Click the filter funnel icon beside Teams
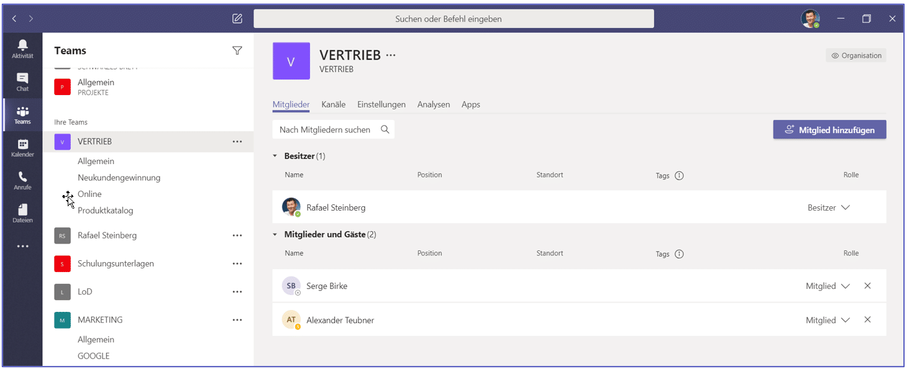Image resolution: width=907 pixels, height=369 pixels. coord(237,51)
